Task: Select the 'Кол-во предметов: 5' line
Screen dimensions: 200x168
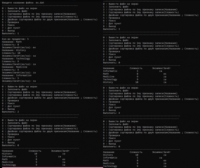Action: click(x=15, y=39)
